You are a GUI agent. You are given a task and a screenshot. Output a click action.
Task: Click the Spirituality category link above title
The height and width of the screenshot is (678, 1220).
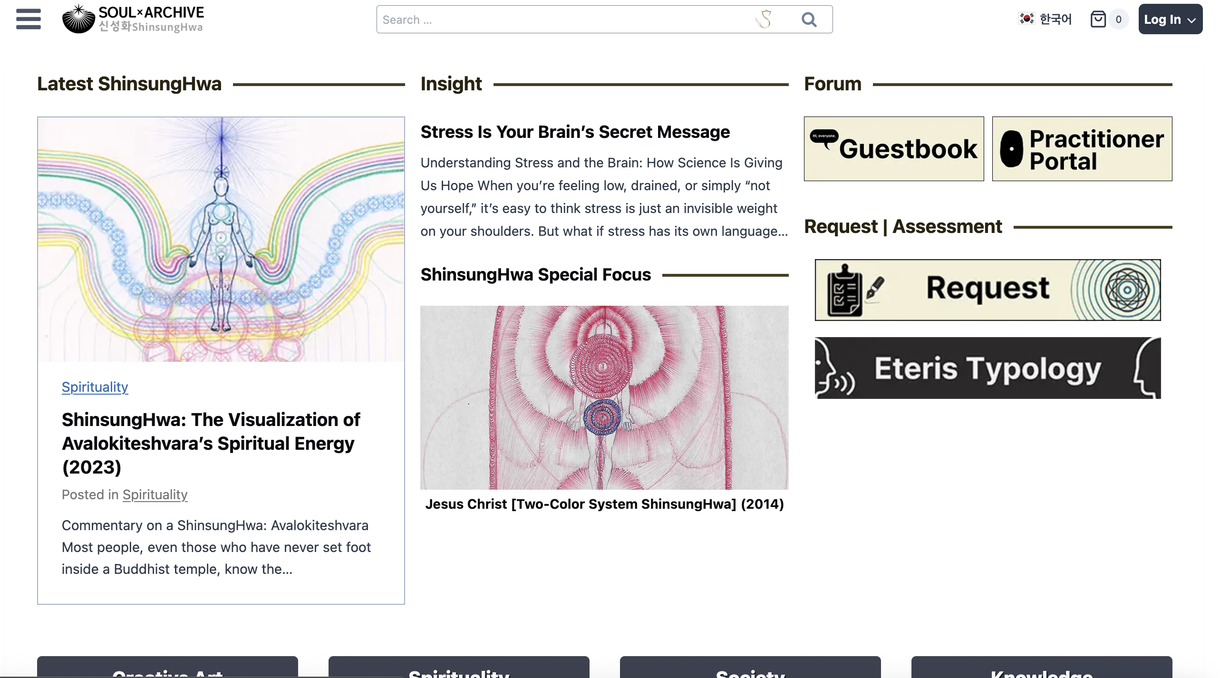pos(95,387)
